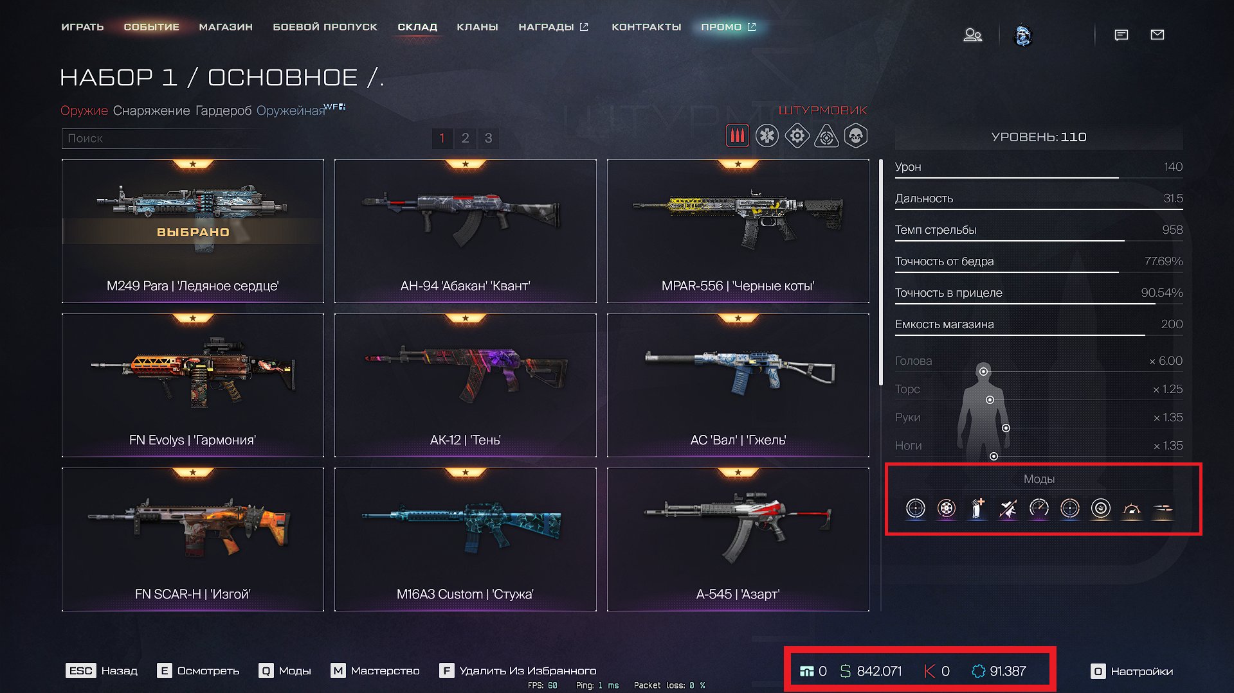The width and height of the screenshot is (1234, 693).
Task: Switch to the Снаряжение tab
Action: point(152,110)
